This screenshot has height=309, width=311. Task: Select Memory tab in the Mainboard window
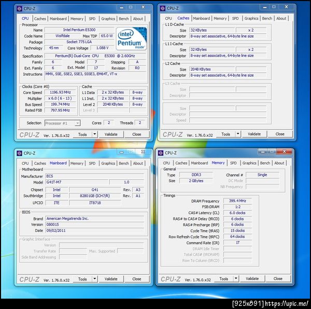click(x=77, y=163)
